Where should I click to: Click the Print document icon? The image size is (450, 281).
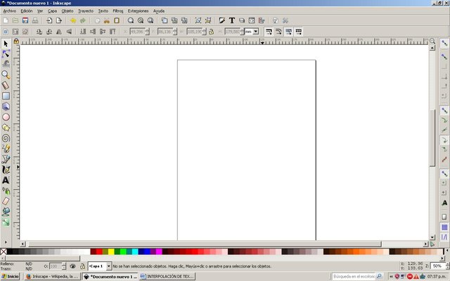pyautogui.click(x=35, y=20)
